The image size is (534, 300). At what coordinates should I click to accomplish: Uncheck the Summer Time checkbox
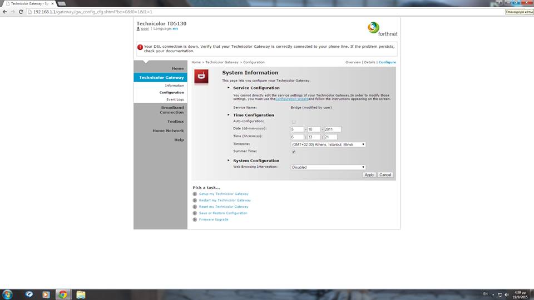(294, 152)
